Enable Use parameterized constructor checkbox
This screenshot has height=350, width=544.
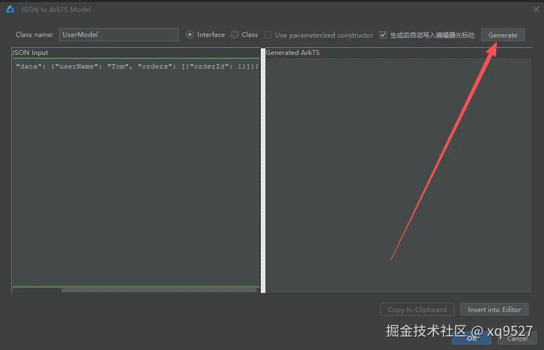(268, 35)
